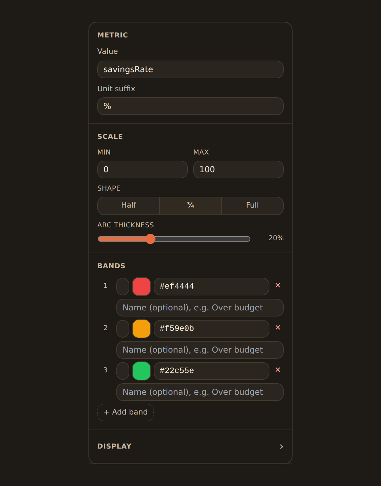
Task: Select the Half shape option
Action: pos(129,206)
